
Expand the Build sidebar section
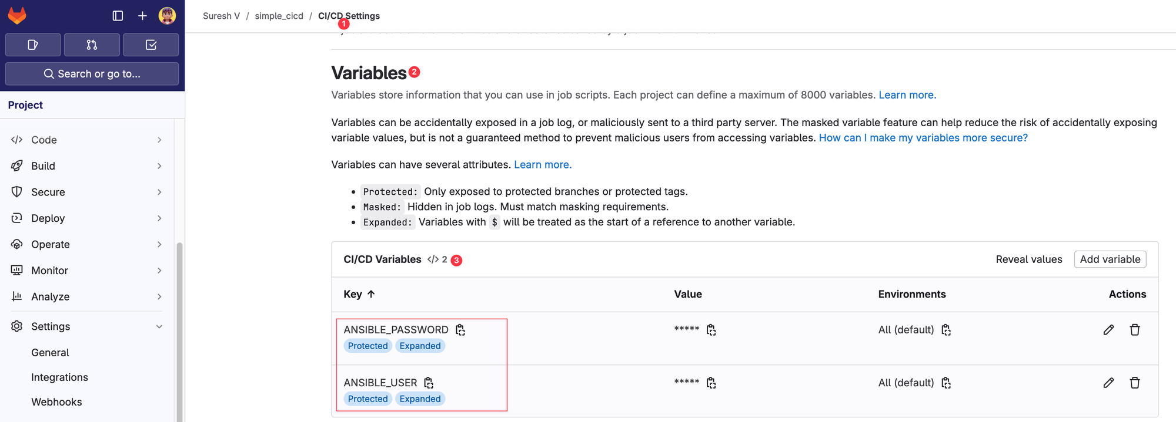[87, 166]
